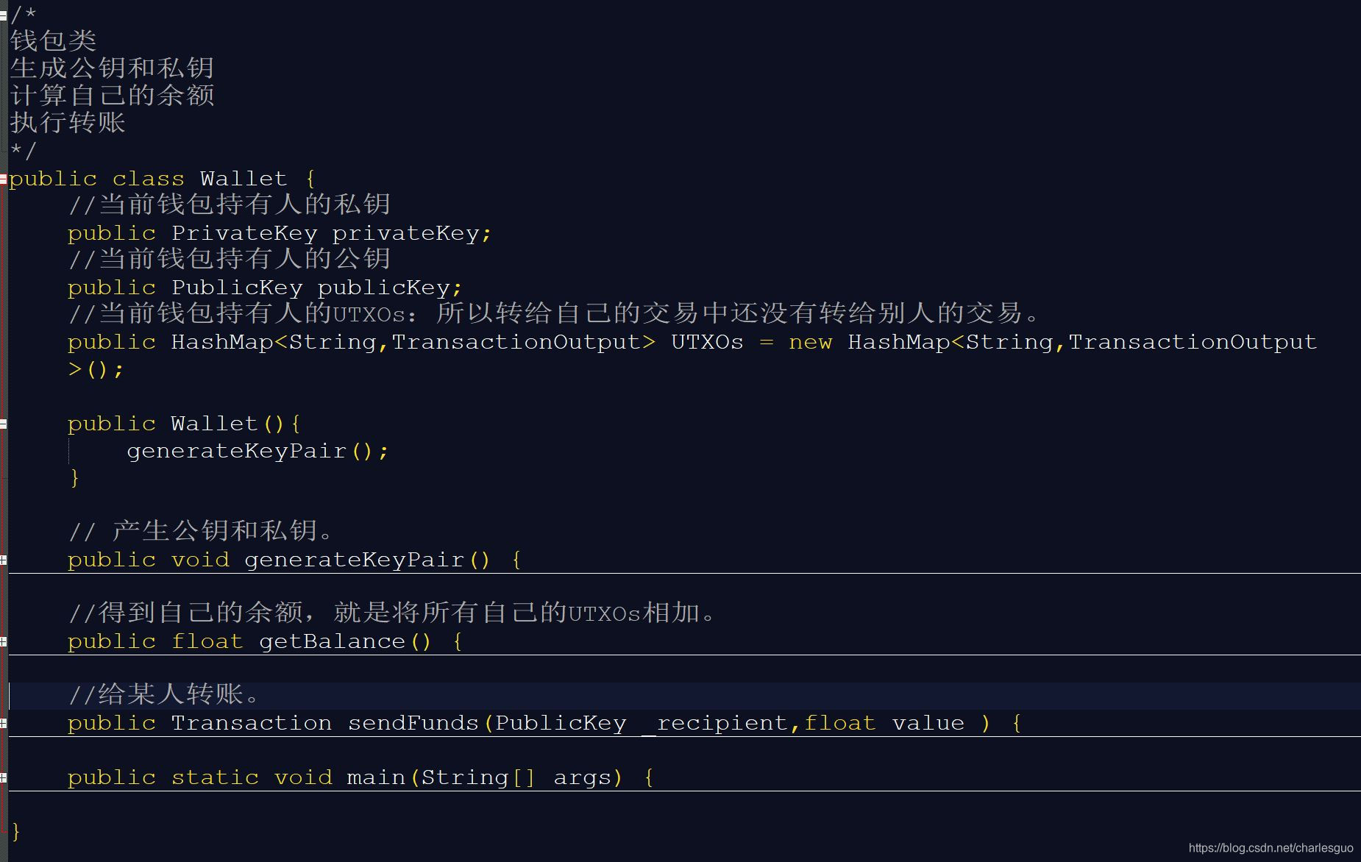
Task: Expand the folded generateKeyPair() method
Action: pos(3,560)
